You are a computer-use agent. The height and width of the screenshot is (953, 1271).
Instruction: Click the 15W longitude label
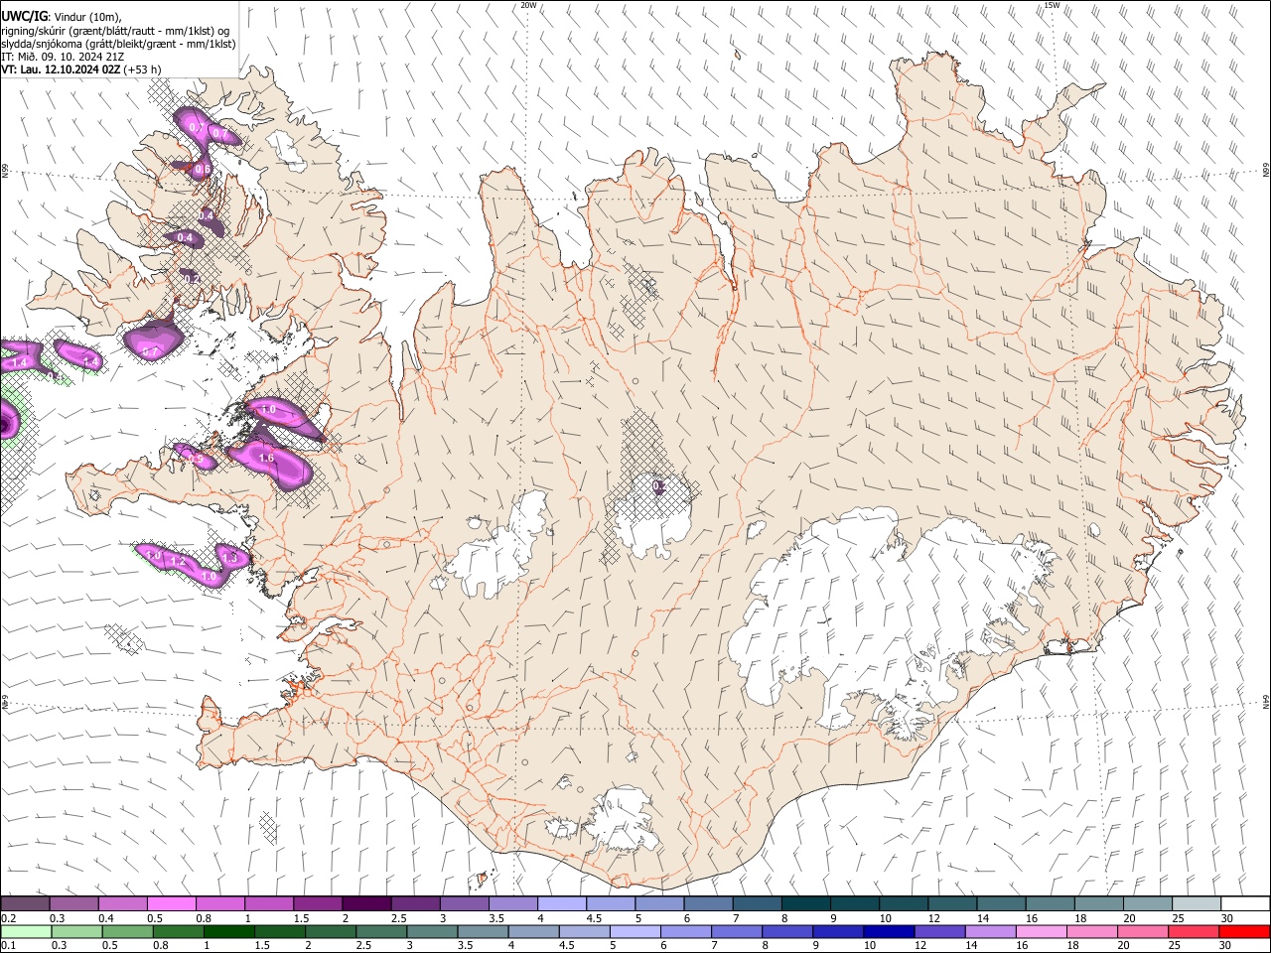(x=1052, y=5)
